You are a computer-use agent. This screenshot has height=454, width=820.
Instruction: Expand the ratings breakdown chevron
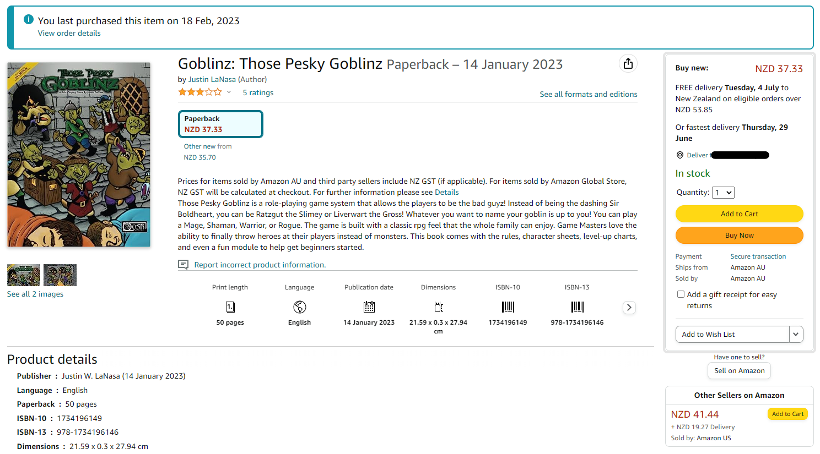[229, 92]
